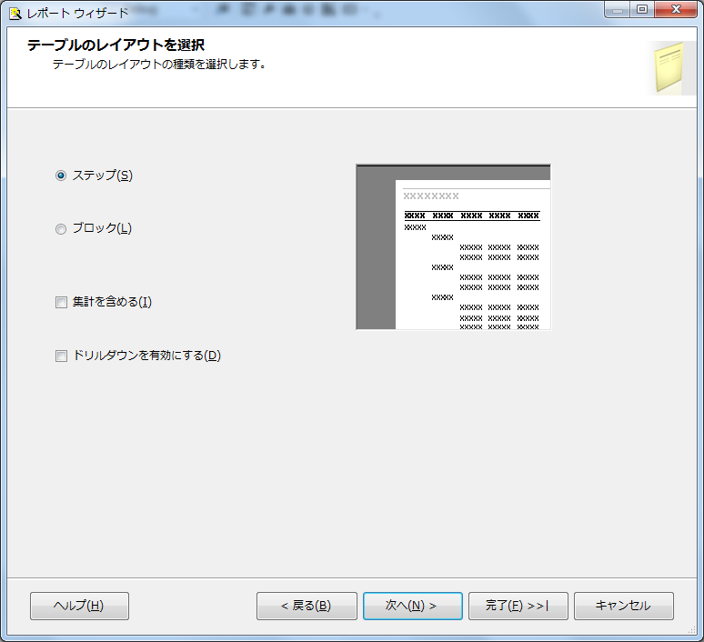Viewport: 704px width, 642px height.
Task: Finish wizard with 完了(F) >>| button
Action: tap(518, 606)
